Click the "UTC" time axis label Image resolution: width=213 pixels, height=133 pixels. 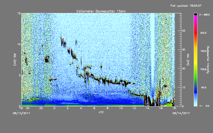[x=101, y=112]
